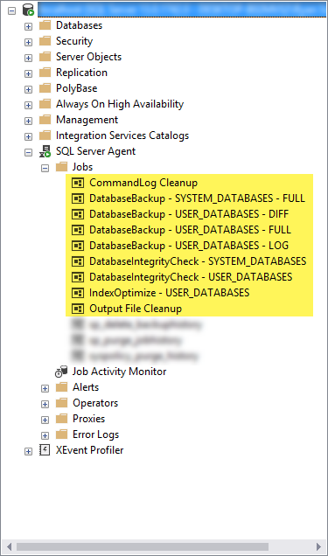Image resolution: width=328 pixels, height=556 pixels.
Task: Click the Security folder icon
Action: [45, 41]
